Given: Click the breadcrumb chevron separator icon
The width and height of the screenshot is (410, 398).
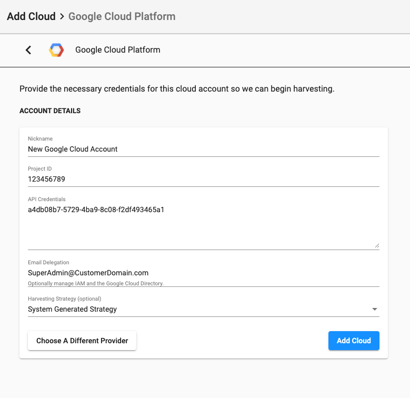Looking at the screenshot, I should click(x=62, y=16).
